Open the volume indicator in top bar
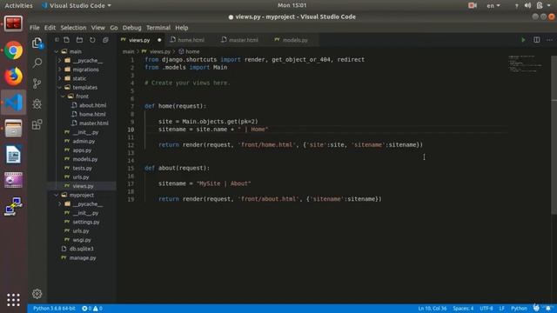Viewport: 557px width, 313px height. pyautogui.click(x=527, y=6)
